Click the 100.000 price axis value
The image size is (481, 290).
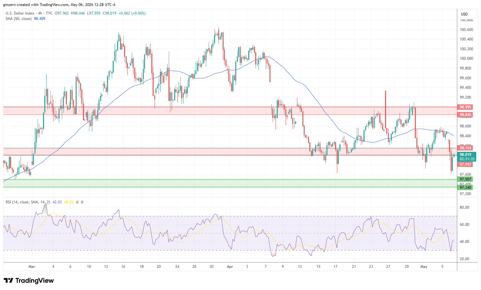pos(466,59)
